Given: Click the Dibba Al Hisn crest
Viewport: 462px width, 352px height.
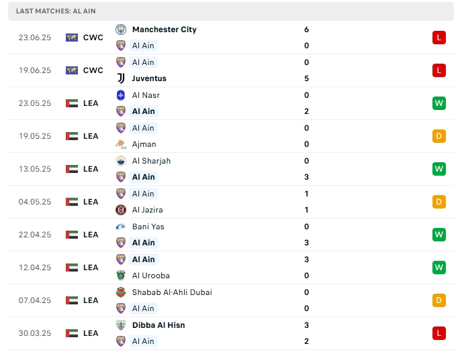Looking at the screenshot, I should [x=121, y=325].
